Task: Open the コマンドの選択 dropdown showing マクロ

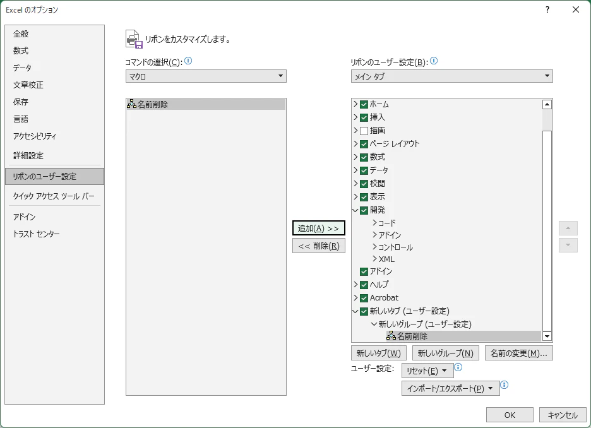Action: 206,76
